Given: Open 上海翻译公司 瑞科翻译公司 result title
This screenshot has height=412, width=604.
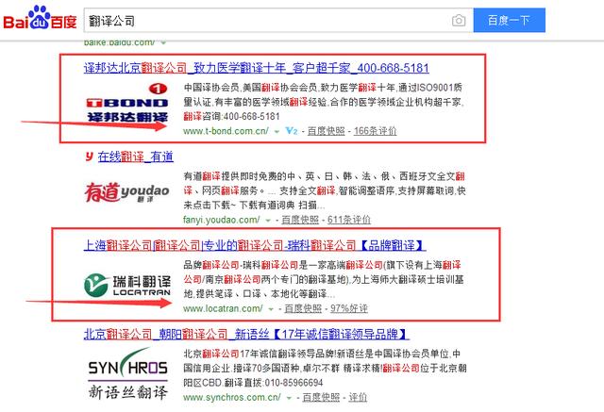Looking at the screenshot, I should (x=255, y=245).
